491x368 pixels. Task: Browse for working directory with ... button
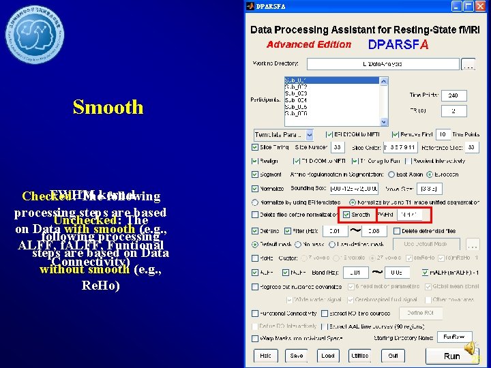pyautogui.click(x=468, y=64)
